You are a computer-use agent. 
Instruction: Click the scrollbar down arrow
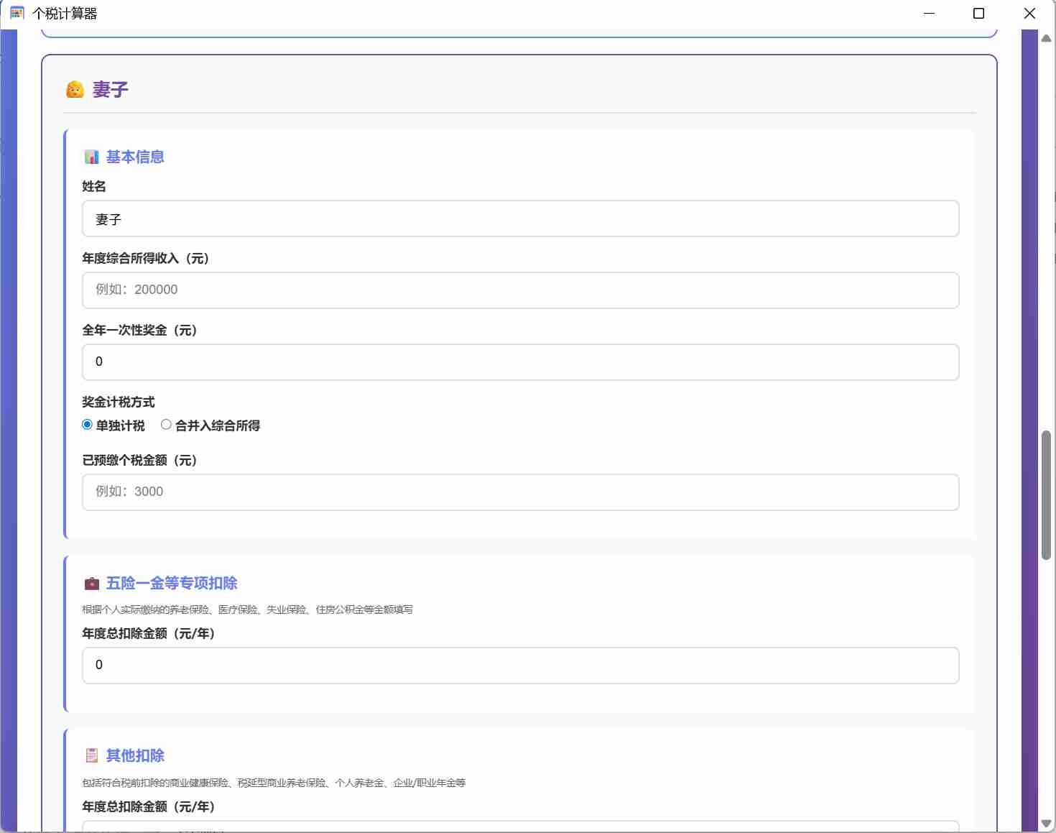click(1046, 824)
